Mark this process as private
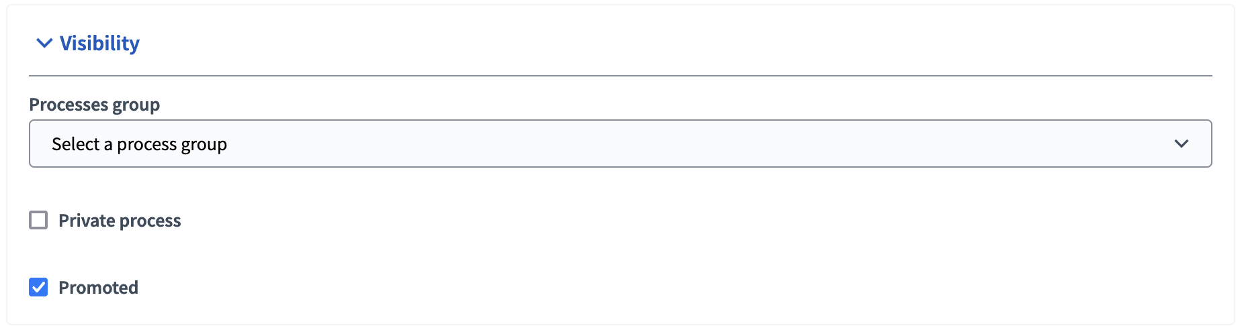 [38, 220]
